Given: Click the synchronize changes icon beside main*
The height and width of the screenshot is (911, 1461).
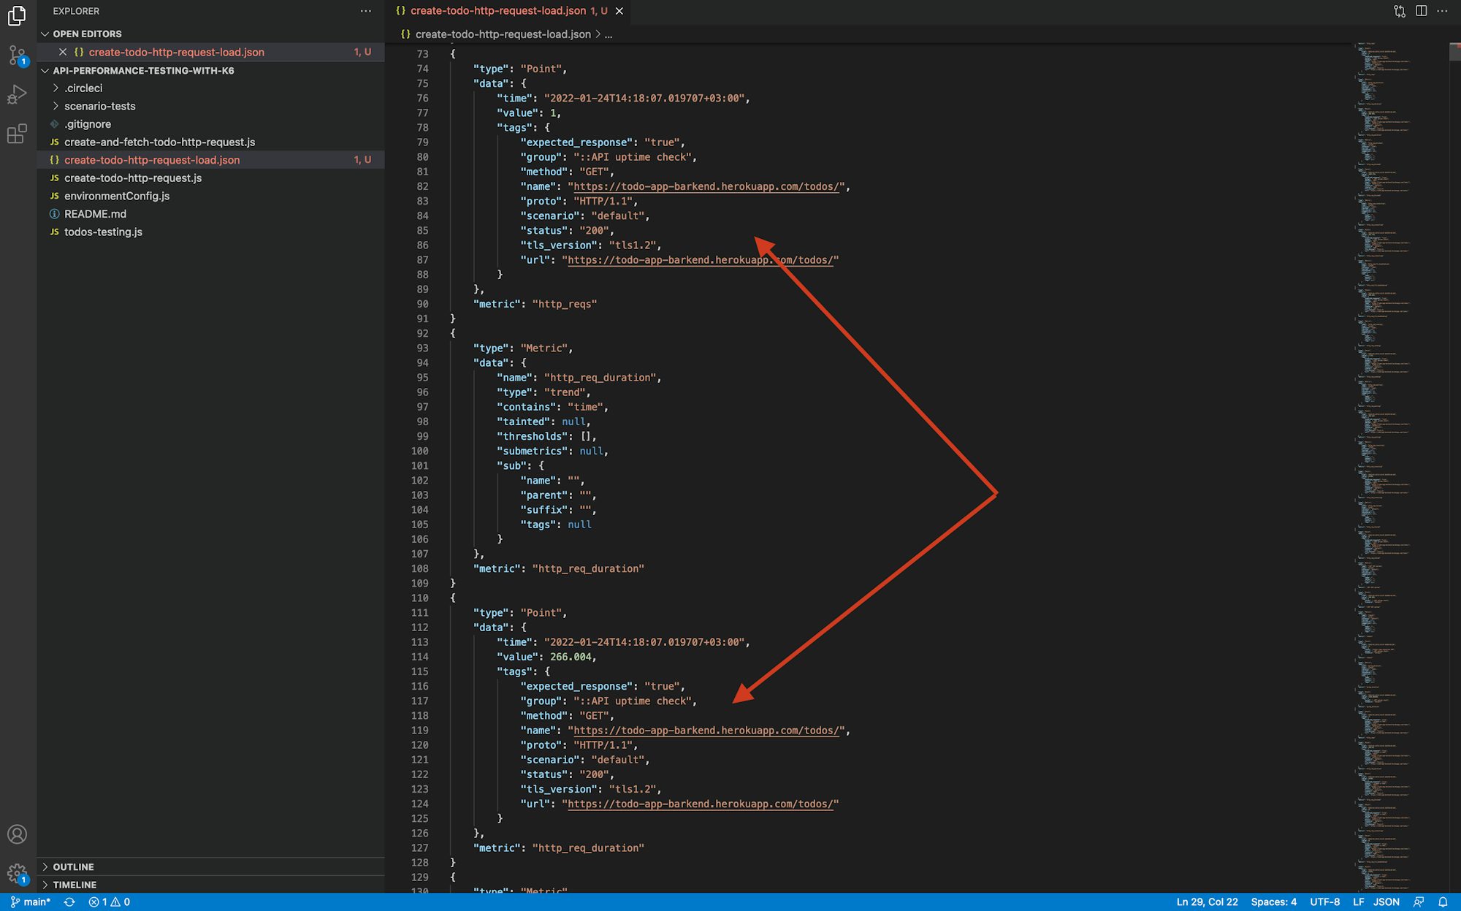Looking at the screenshot, I should tap(69, 902).
